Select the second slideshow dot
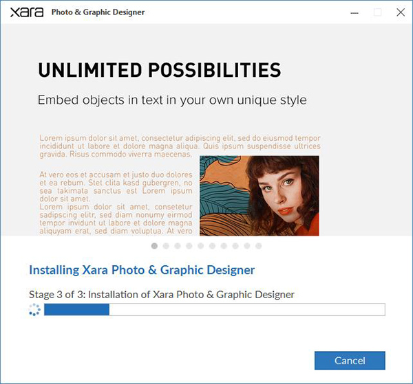This screenshot has height=384, width=413. coord(166,246)
